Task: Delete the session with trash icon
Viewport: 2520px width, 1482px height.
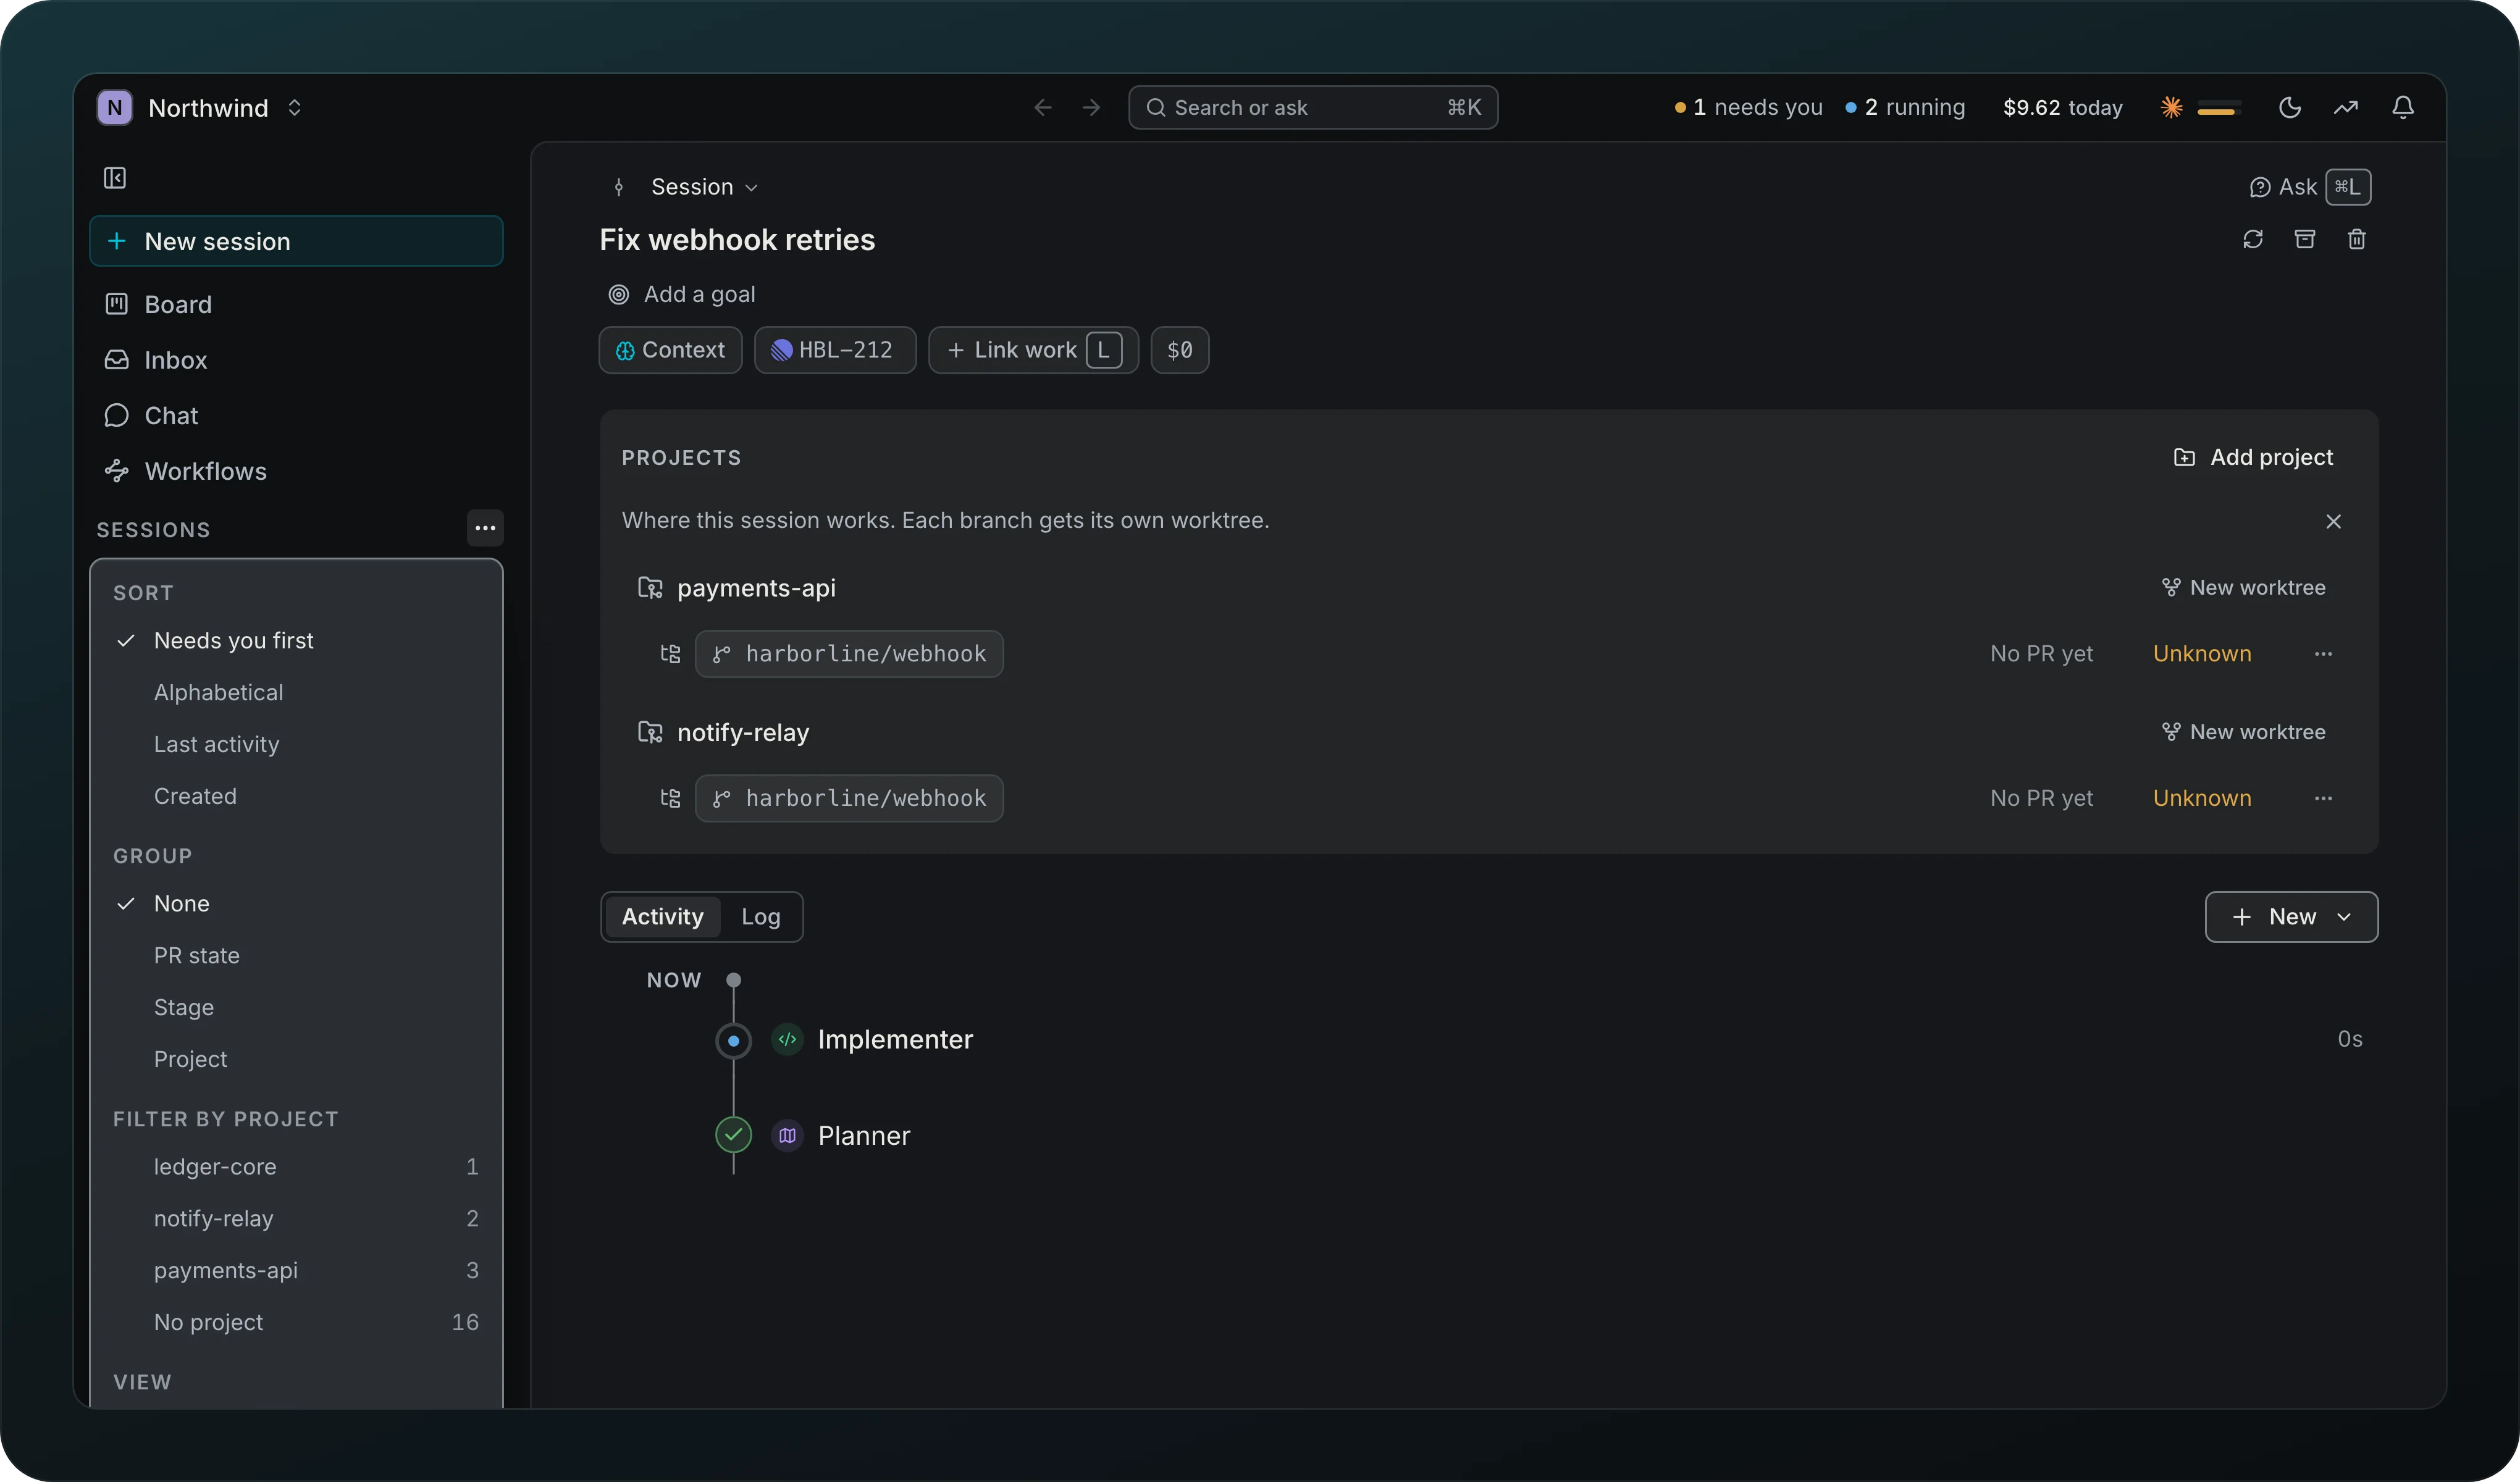Action: pos(2357,239)
